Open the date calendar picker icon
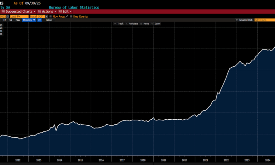This screenshot has height=165, width=275. pyautogui.click(x=8, y=16)
